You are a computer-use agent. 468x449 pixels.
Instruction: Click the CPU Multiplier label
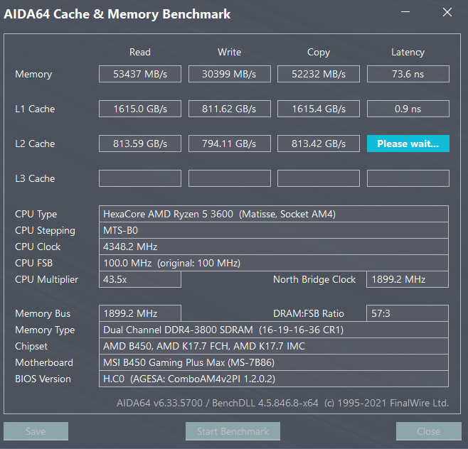click(46, 280)
